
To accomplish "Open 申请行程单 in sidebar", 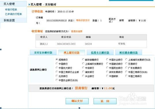I will click(11, 10).
